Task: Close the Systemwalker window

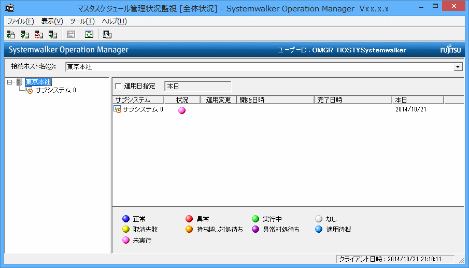Action: (454, 6)
